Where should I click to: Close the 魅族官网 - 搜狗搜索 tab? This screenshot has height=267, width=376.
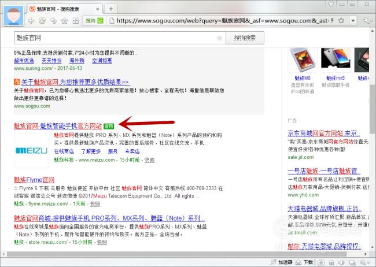click(98, 9)
